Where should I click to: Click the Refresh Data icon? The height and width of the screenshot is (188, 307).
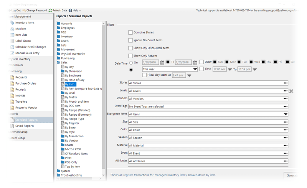(x=50, y=10)
